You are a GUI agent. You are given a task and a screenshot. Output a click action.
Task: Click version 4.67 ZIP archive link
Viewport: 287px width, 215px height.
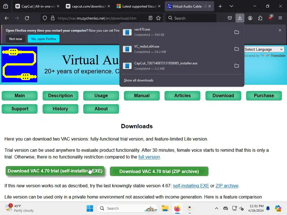pos(227,186)
